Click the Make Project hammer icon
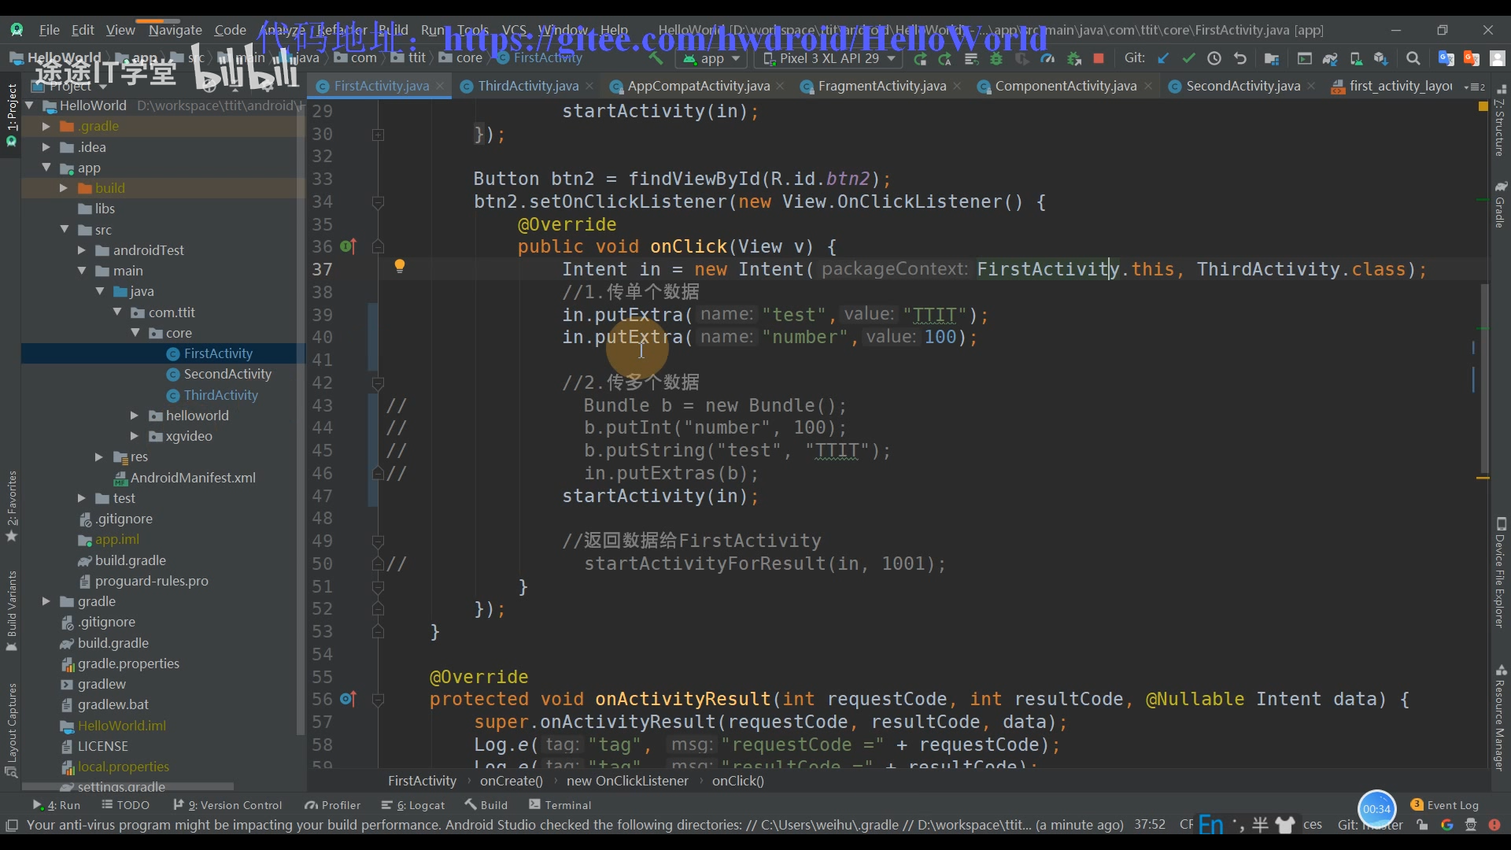1511x850 pixels. point(656,58)
